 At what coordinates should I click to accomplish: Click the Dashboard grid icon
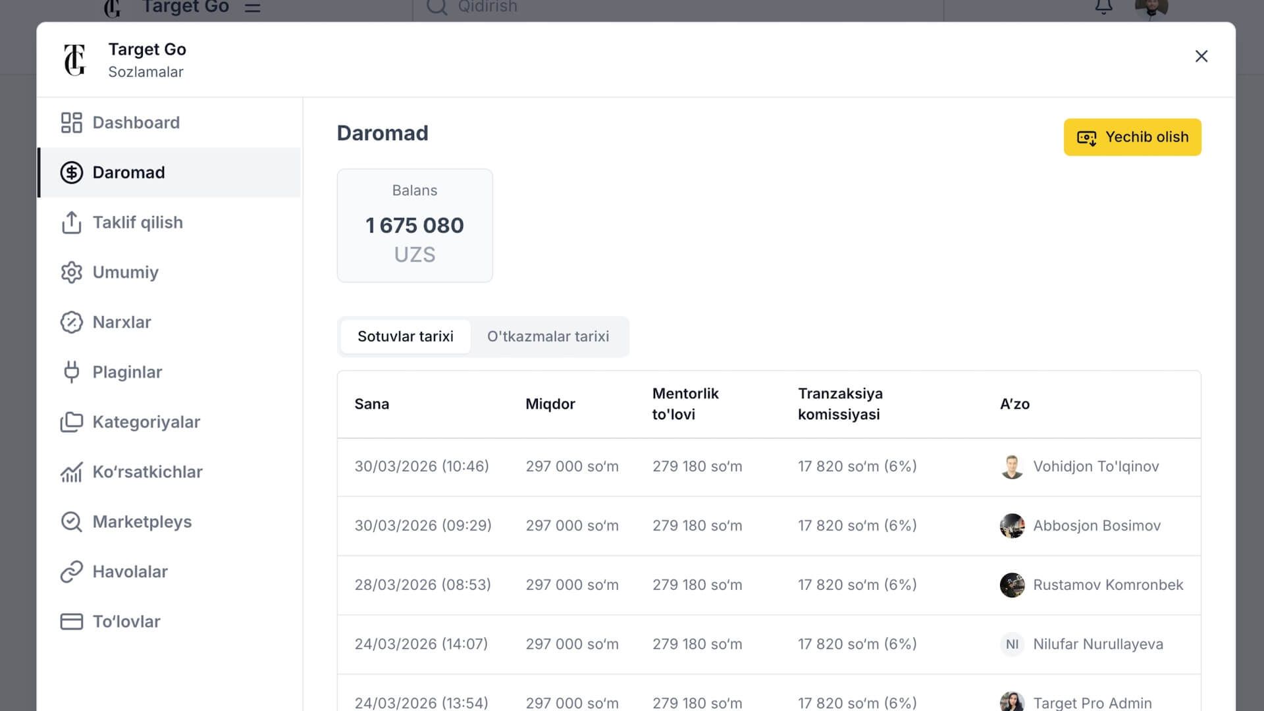coord(71,122)
